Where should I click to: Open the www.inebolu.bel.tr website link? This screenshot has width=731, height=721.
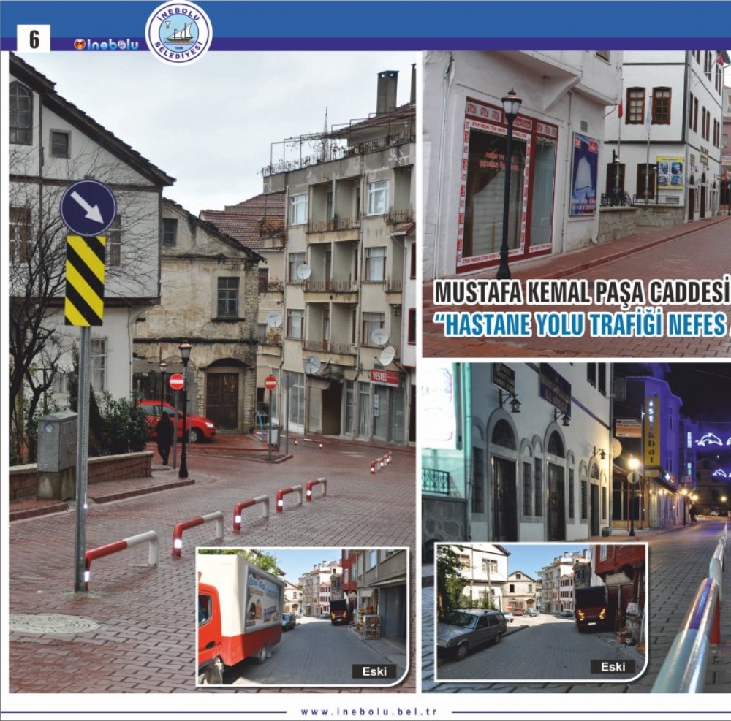pos(369,712)
